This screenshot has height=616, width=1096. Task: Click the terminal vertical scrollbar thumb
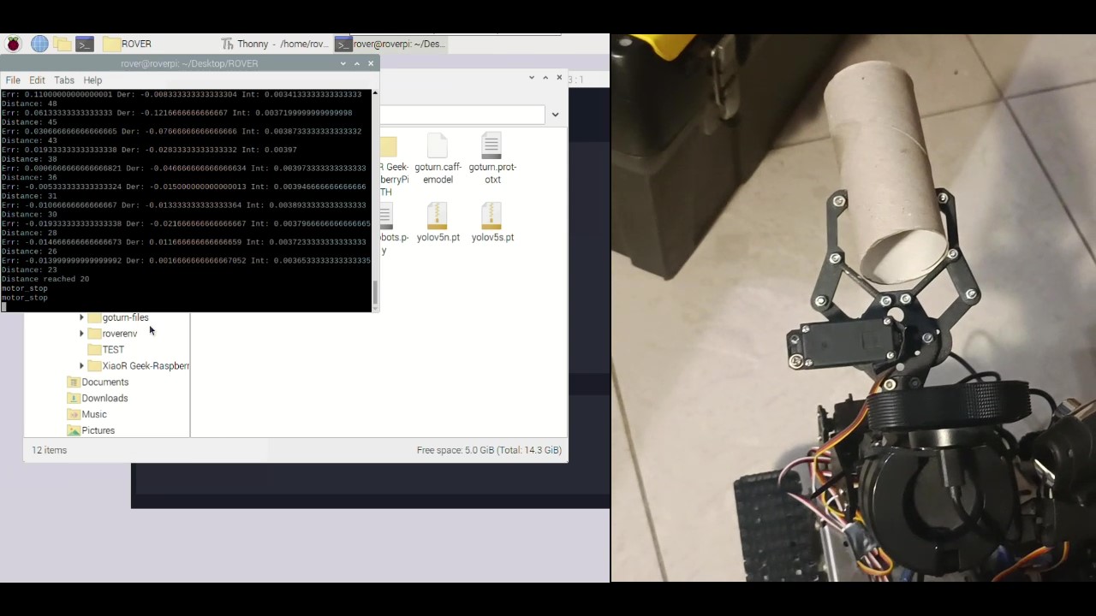(x=375, y=293)
